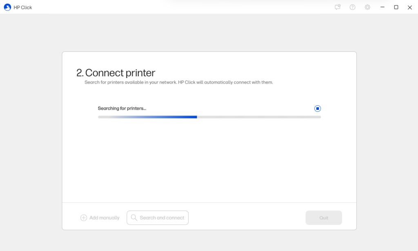Maximize the HP Click window

[396, 7]
